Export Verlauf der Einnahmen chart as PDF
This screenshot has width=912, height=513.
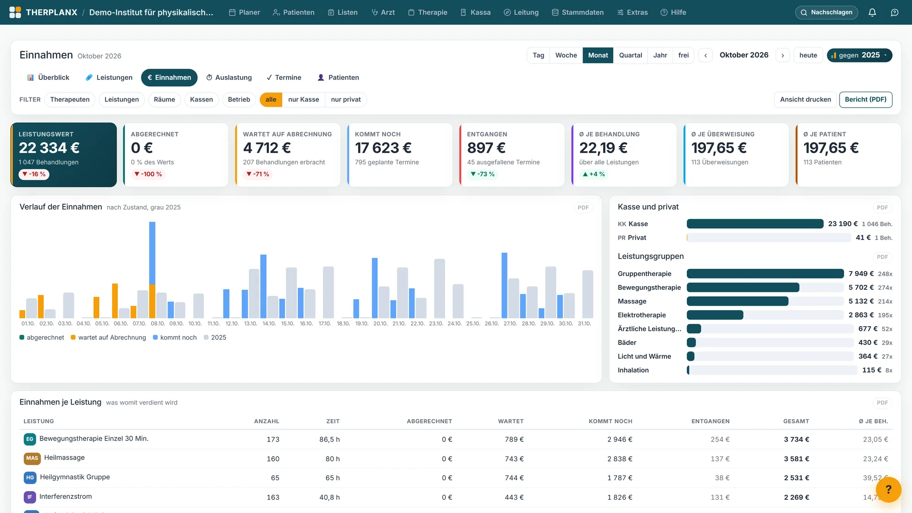[583, 207]
